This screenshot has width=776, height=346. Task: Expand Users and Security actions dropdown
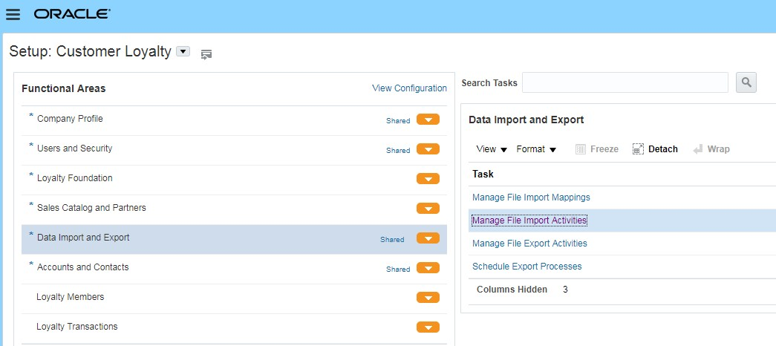pos(428,149)
